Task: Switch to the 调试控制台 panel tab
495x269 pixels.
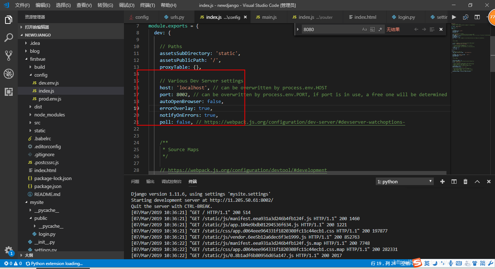Action: (x=171, y=182)
